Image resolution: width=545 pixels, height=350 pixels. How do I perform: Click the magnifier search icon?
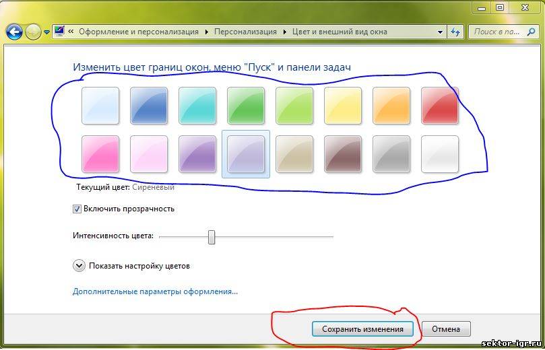[x=531, y=32]
